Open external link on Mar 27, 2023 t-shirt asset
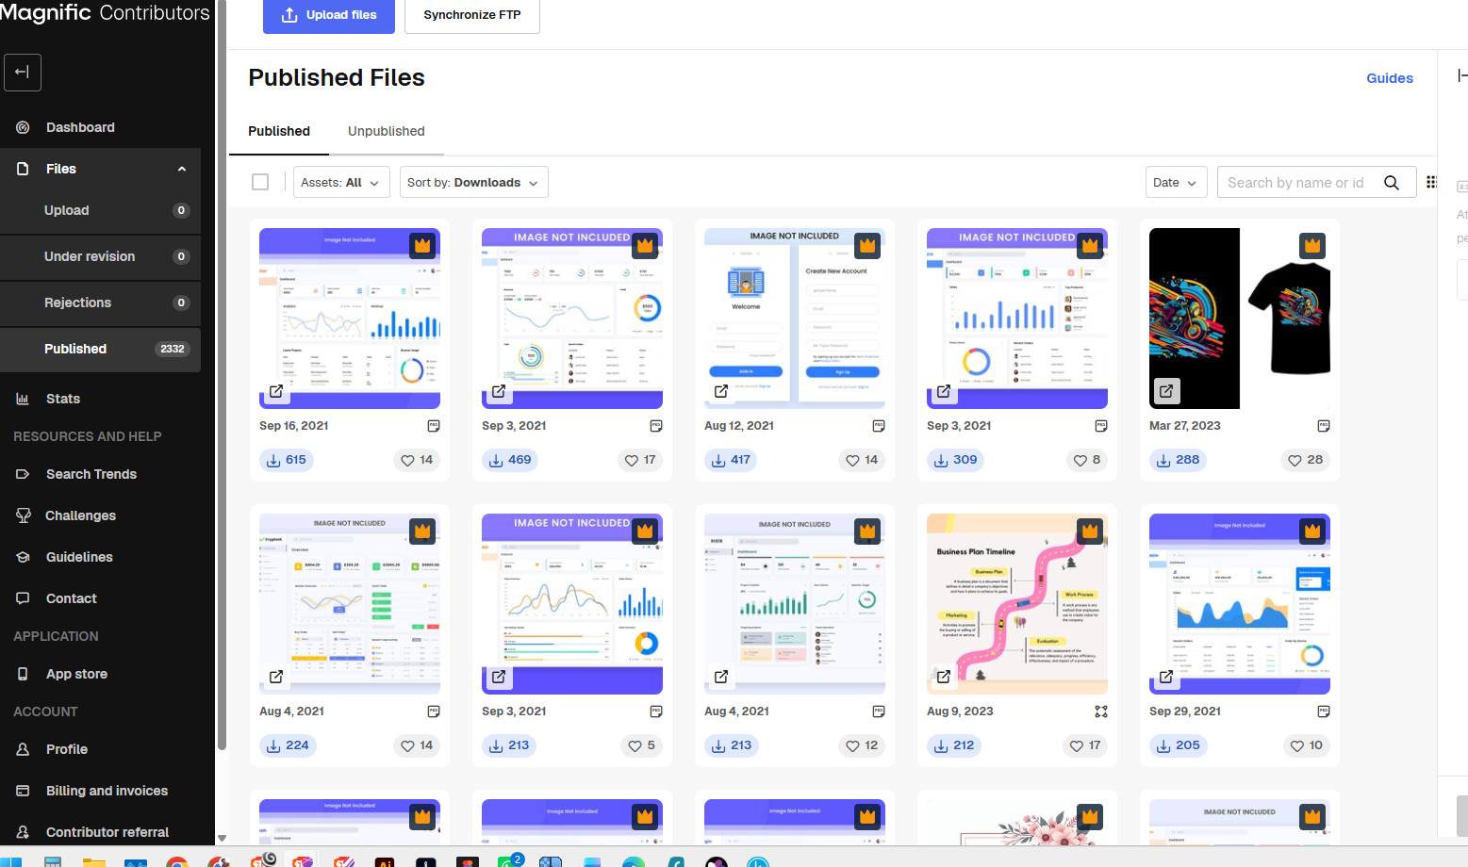Viewport: 1468px width, 867px height. (1166, 391)
